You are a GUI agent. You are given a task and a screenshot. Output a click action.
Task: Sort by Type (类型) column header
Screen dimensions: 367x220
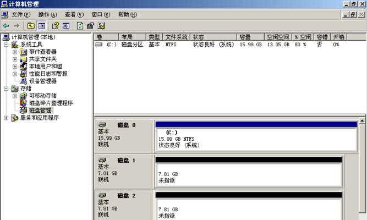[154, 37]
